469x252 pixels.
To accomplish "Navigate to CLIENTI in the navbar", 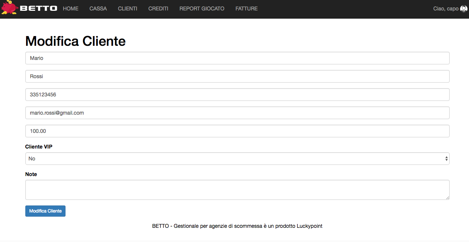I will 127,9.
